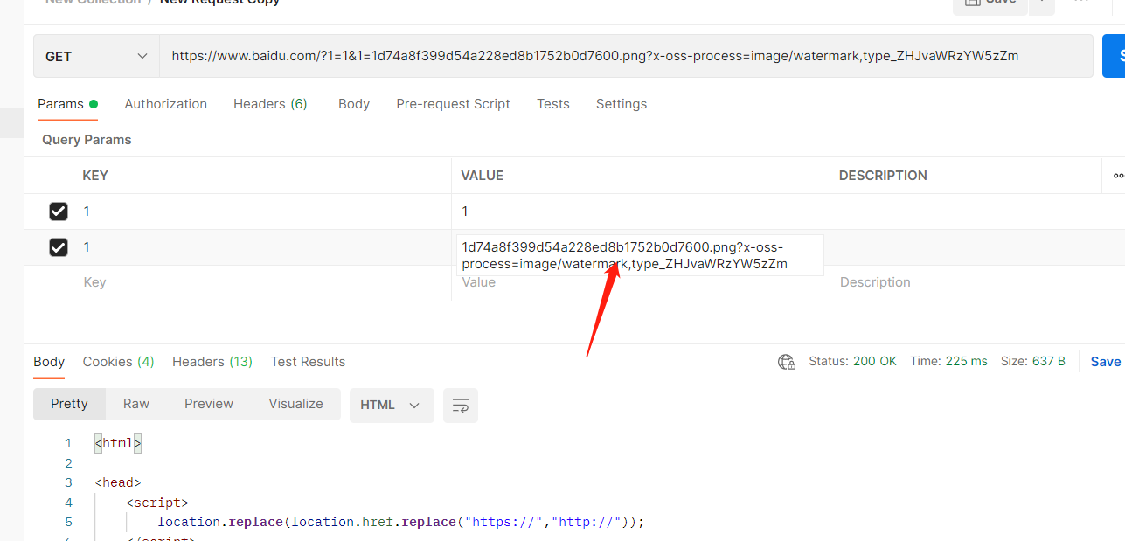Click value cell of the first param row
Image resolution: width=1125 pixels, height=541 pixels.
(640, 212)
